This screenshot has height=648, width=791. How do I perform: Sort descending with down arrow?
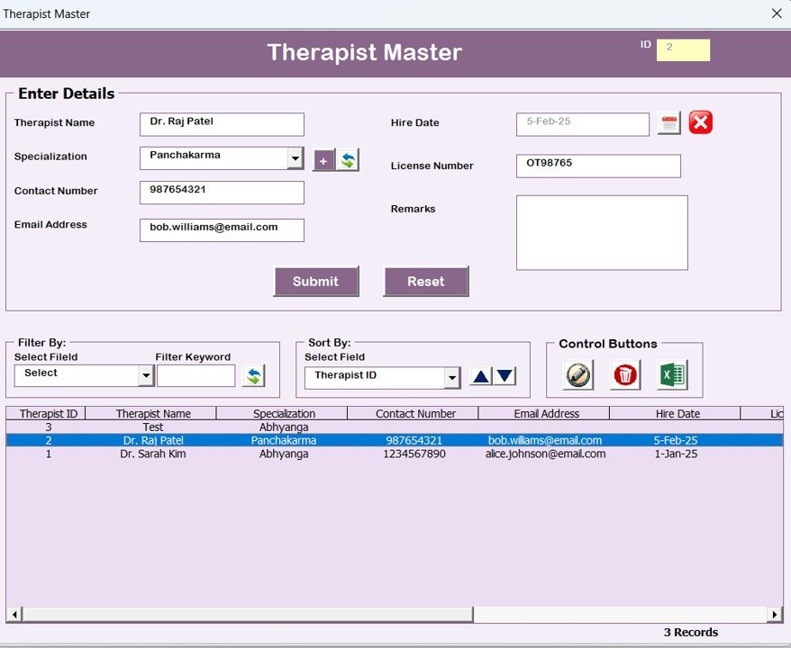coord(505,376)
